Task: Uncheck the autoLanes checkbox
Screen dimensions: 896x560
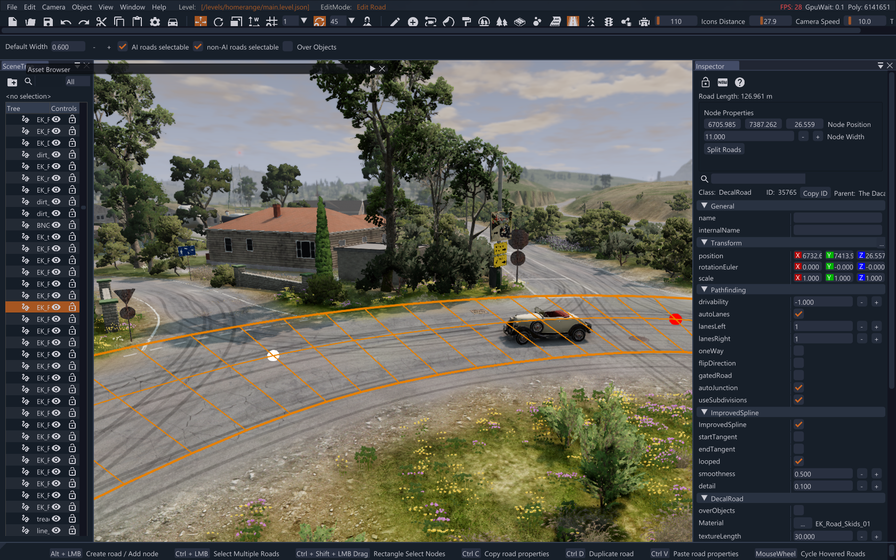Action: pyautogui.click(x=798, y=314)
